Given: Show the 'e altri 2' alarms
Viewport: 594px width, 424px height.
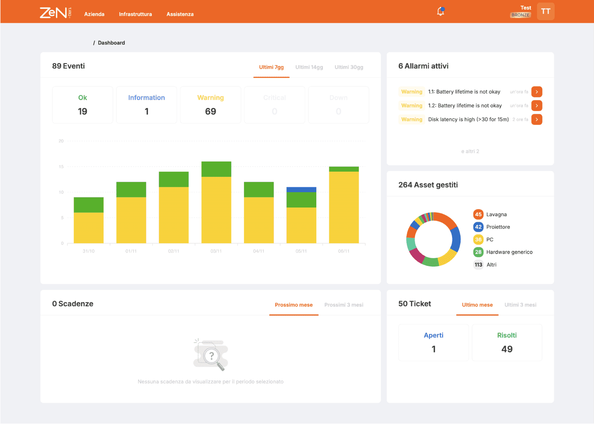Looking at the screenshot, I should click(x=470, y=151).
